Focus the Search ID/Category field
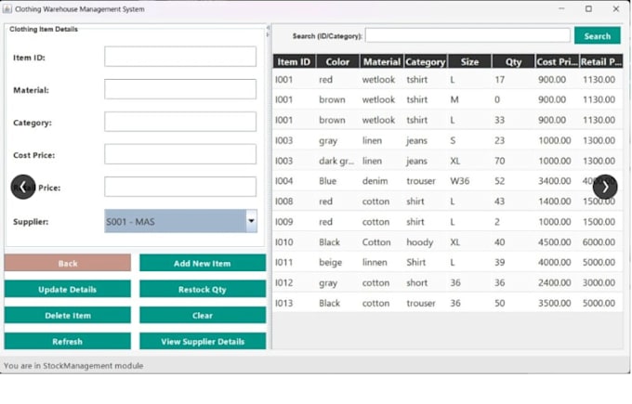The height and width of the screenshot is (404, 632). pyautogui.click(x=467, y=35)
